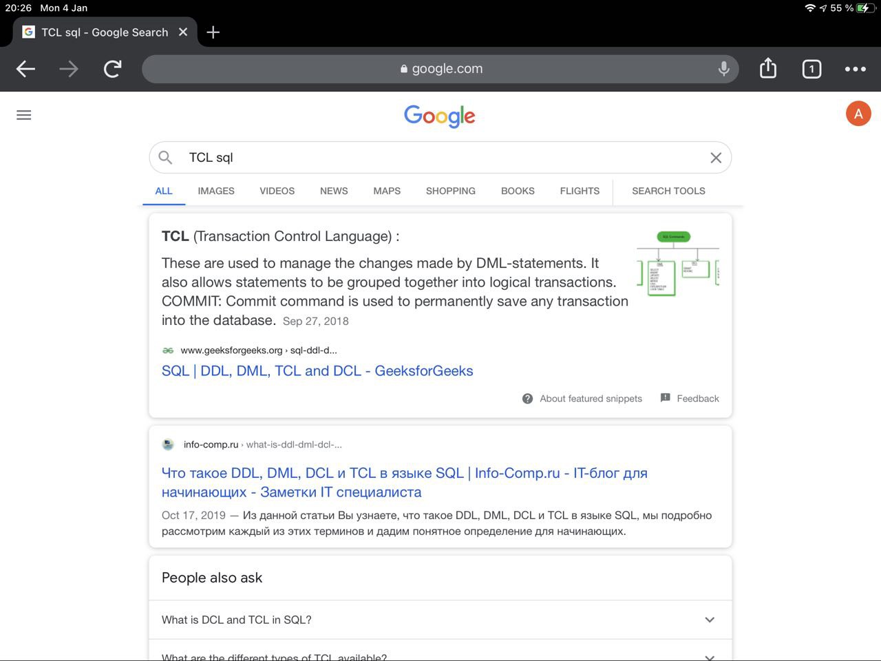This screenshot has width=881, height=661.
Task: Click the magnifier icon in the search box
Action: click(165, 158)
